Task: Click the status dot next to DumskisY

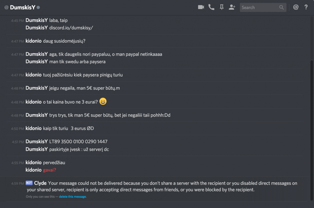Action: 38,8
